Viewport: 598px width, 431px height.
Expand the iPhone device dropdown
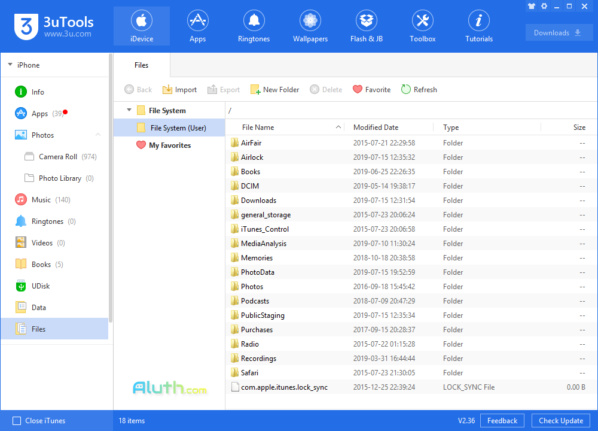[x=11, y=65]
